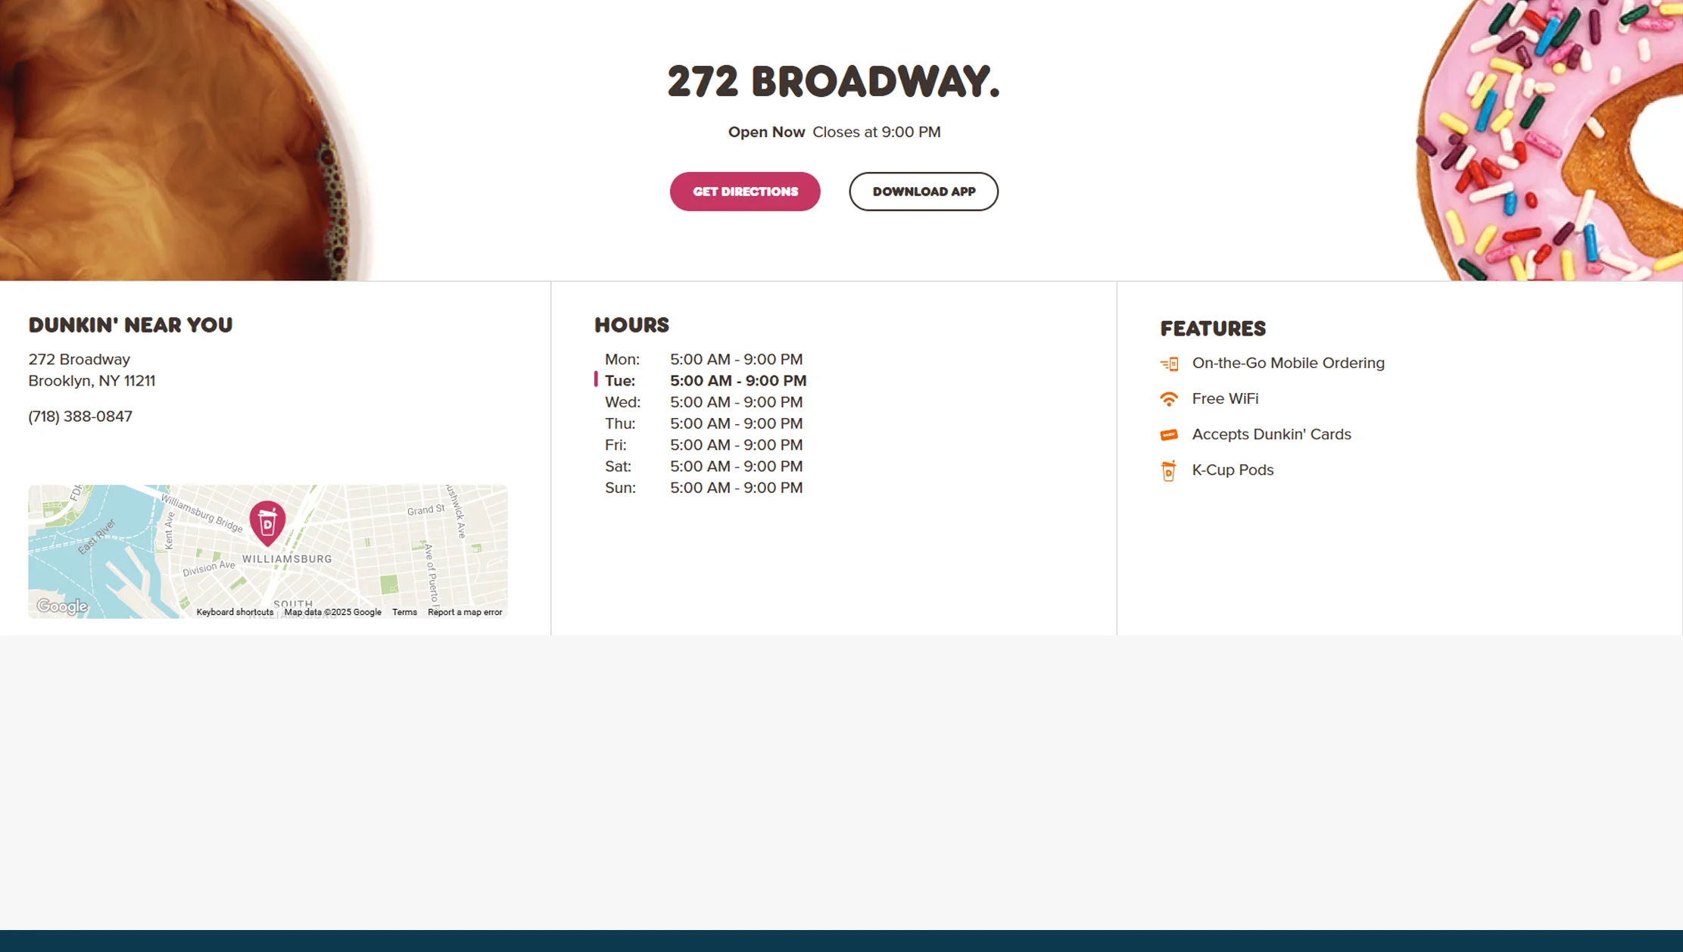The width and height of the screenshot is (1683, 952).
Task: Click the Free WiFi signal icon
Action: click(1169, 399)
